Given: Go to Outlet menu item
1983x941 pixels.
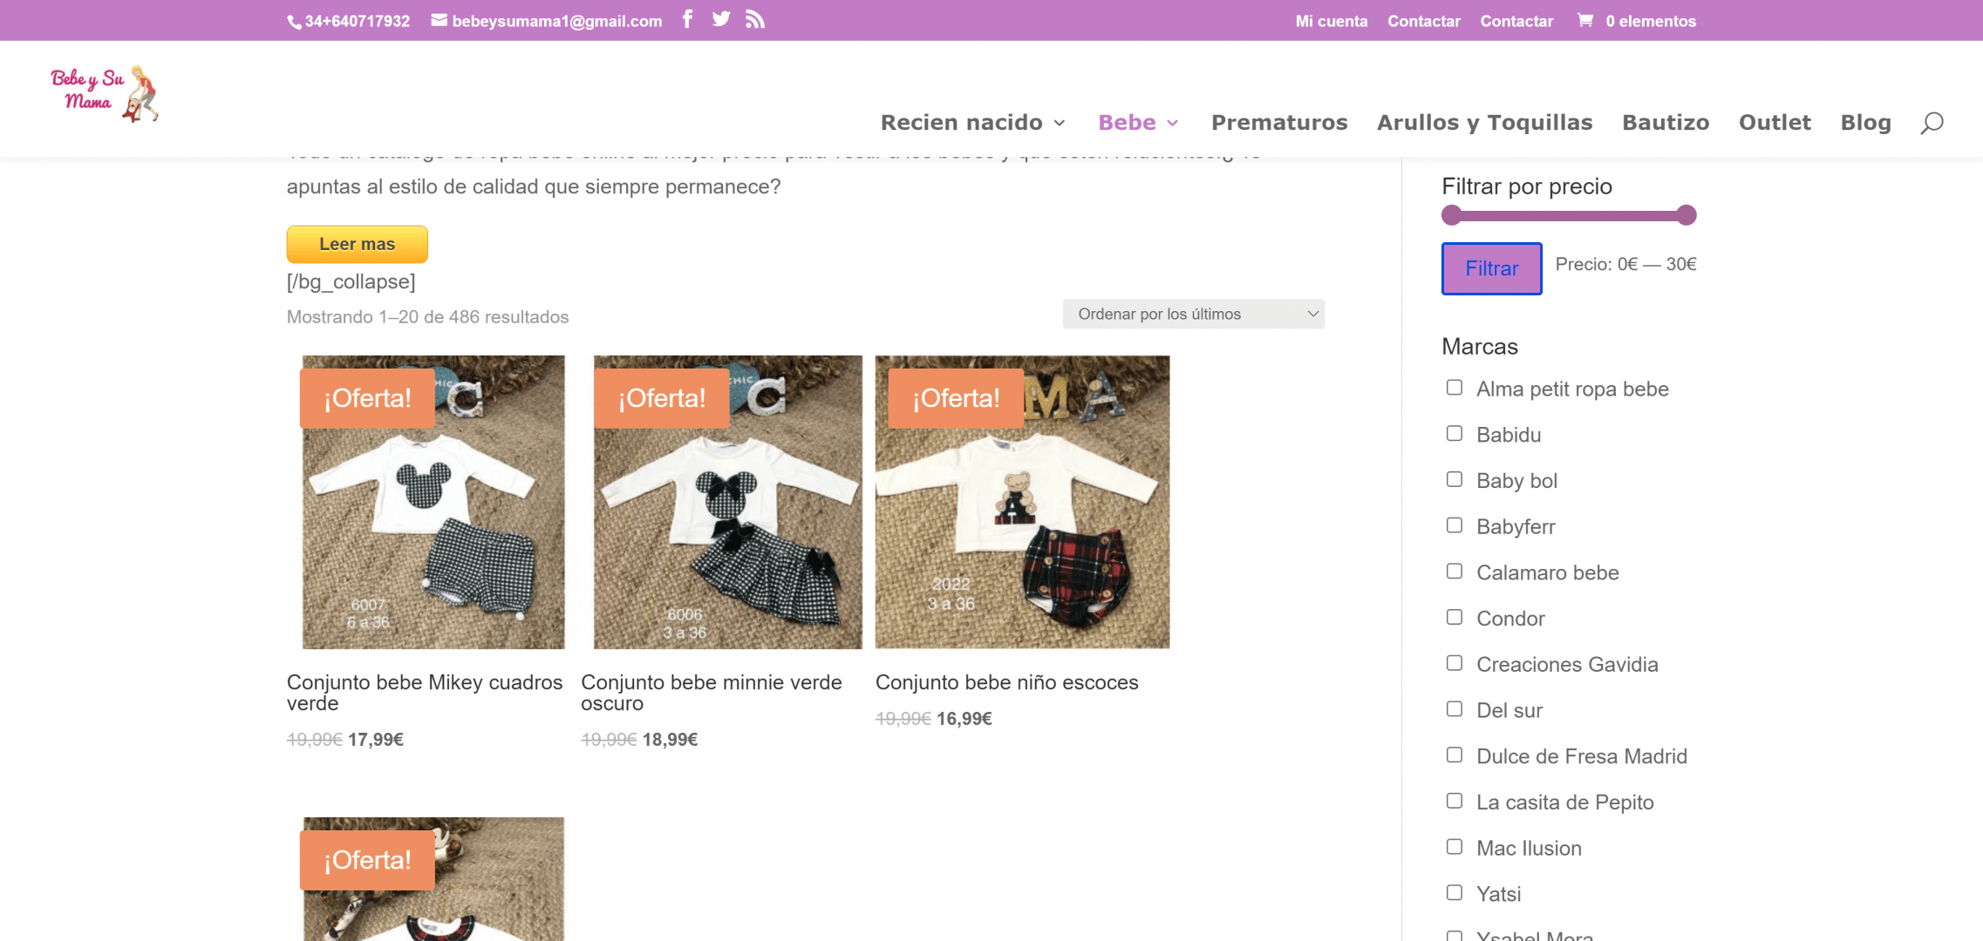Looking at the screenshot, I should click(1775, 123).
